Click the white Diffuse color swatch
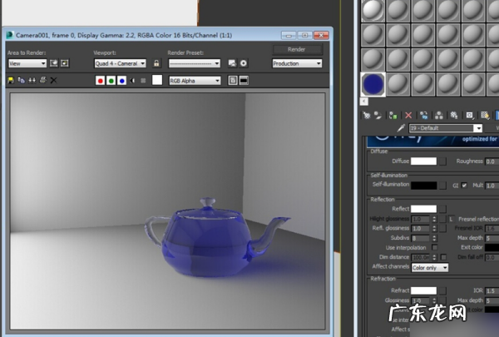 [x=423, y=161]
